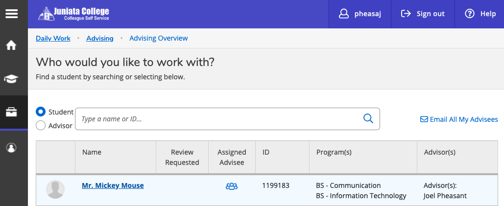The height and width of the screenshot is (206, 504).
Task: Select the Advisor radio button
Action: pyautogui.click(x=41, y=125)
